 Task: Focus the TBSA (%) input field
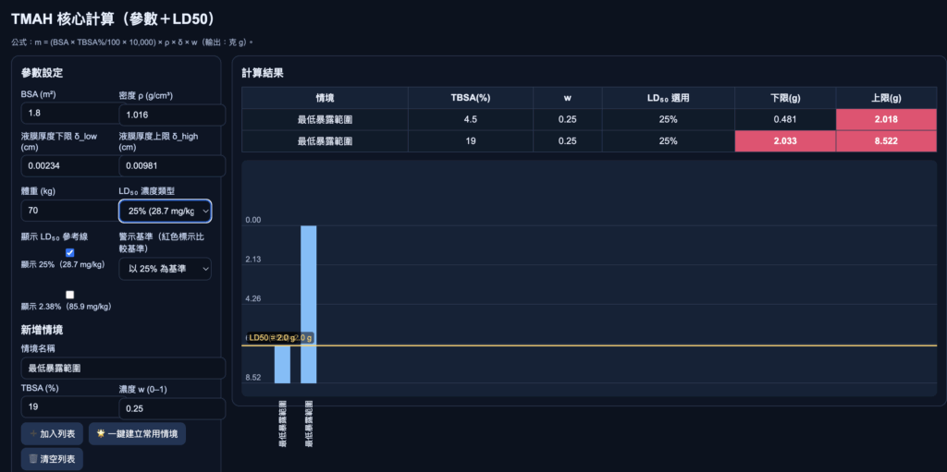pos(69,405)
